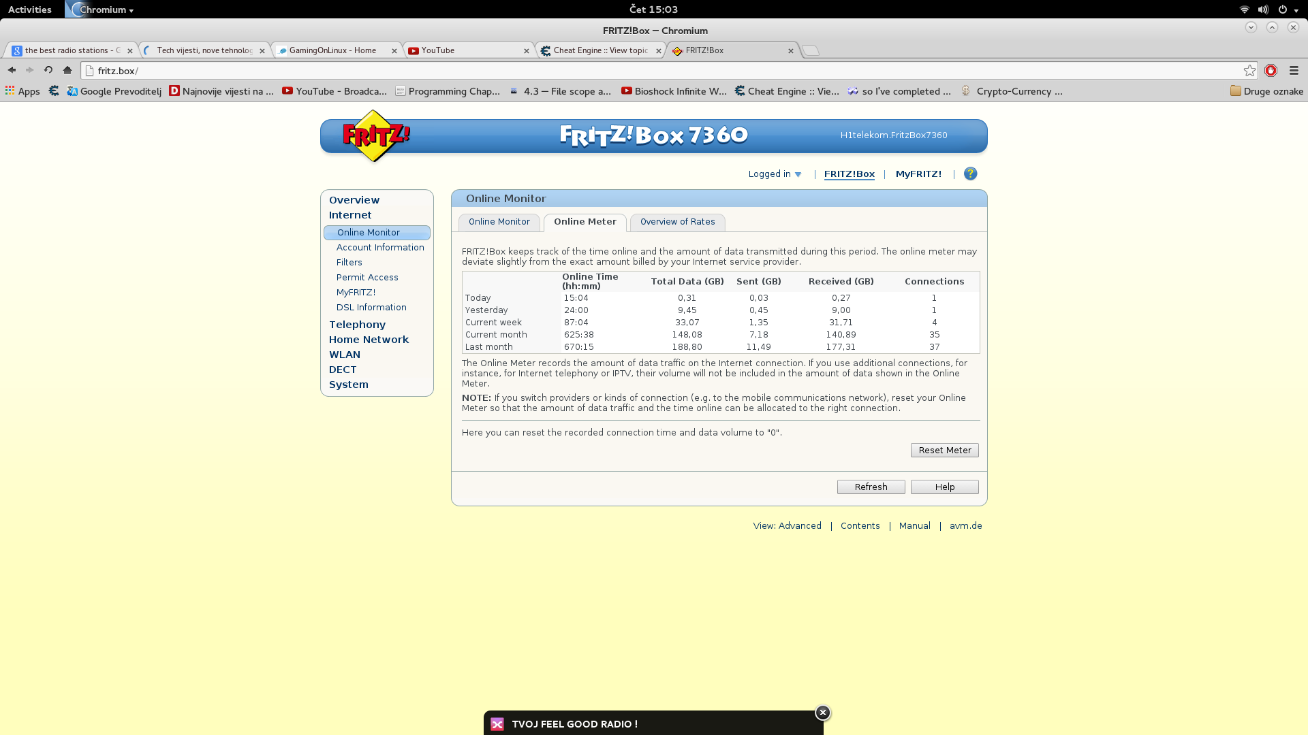
Task: Reload the page with the refresh icon
Action: point(48,70)
